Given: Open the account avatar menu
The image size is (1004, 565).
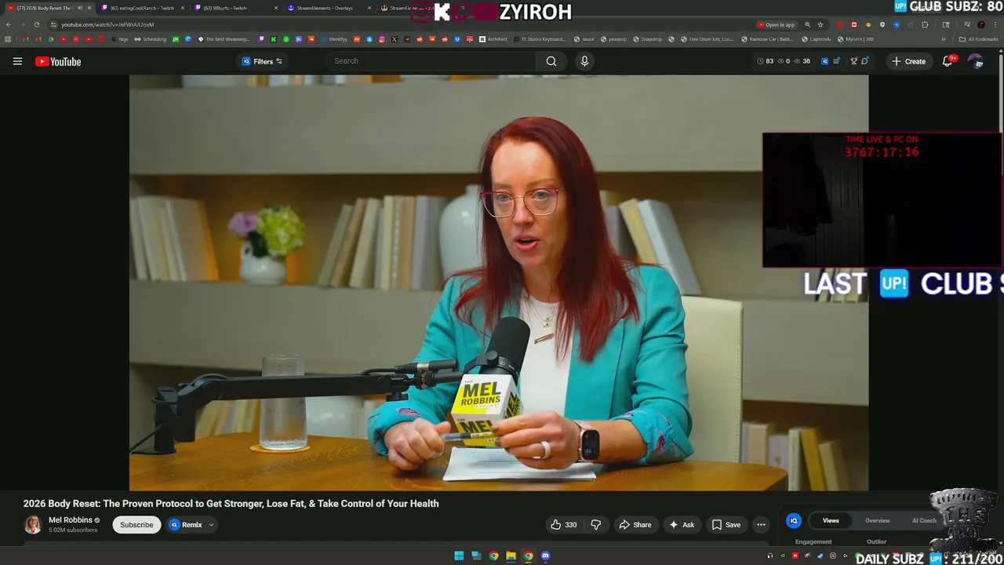Looking at the screenshot, I should coord(975,61).
